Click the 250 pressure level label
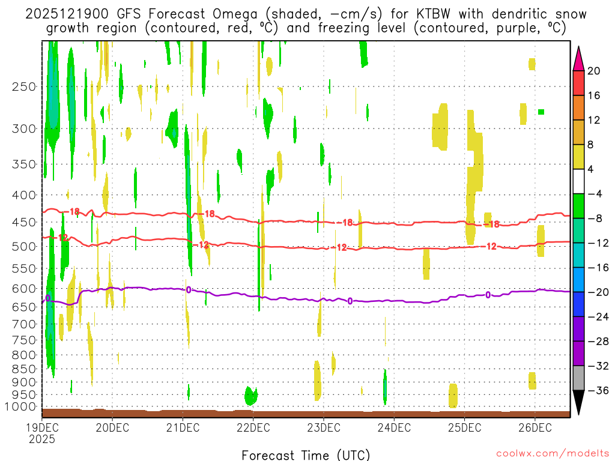Viewport: 615px width, 461px height. pos(24,86)
